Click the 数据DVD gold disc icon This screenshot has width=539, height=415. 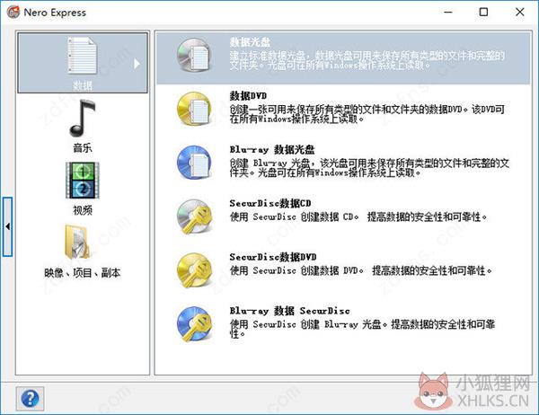pos(194,109)
